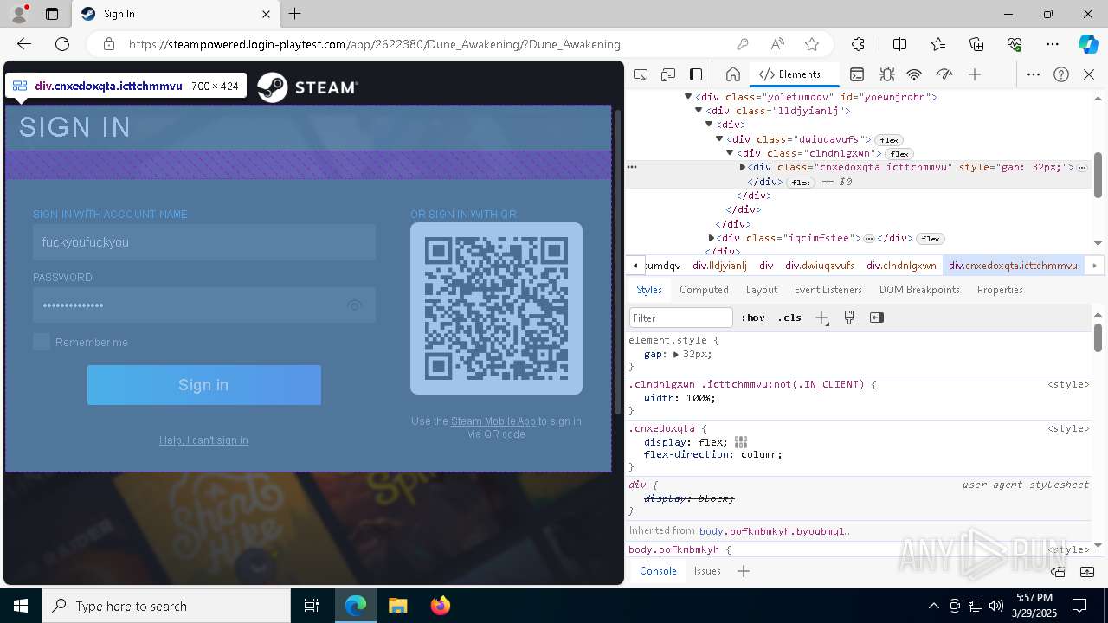Open DevTools customize three-dot menu

pos(1034,74)
